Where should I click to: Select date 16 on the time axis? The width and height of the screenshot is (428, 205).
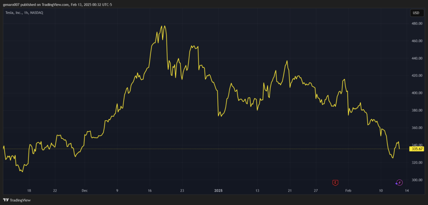coord(150,190)
